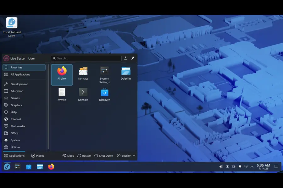
Task: Open the System category
Action: coord(24,140)
